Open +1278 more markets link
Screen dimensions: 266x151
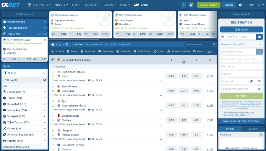(210, 76)
